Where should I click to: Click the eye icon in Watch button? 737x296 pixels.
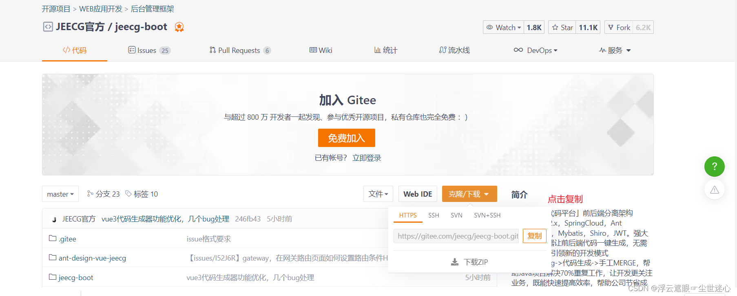tap(490, 27)
